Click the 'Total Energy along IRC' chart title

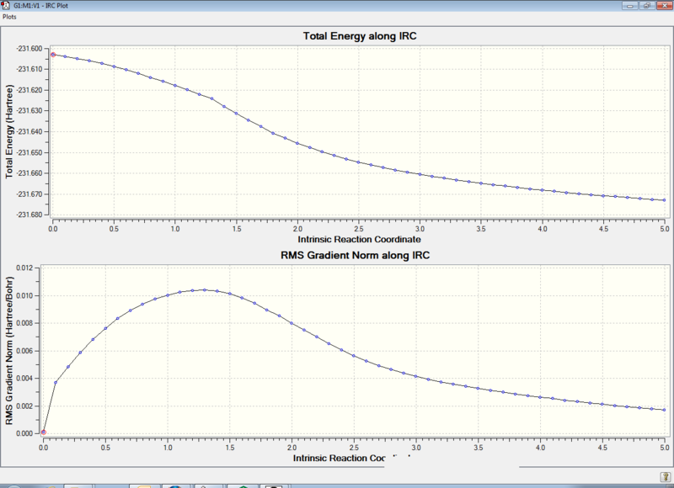click(360, 36)
